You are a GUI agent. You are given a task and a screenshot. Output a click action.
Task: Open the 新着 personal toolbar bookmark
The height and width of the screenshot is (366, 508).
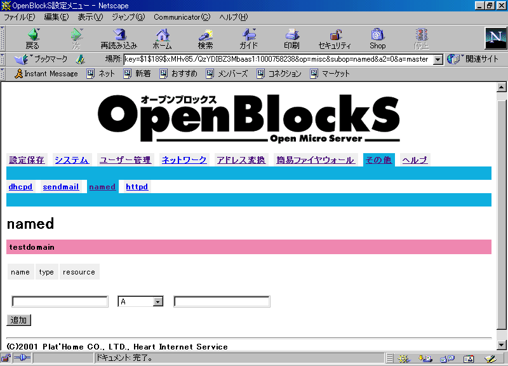[137, 74]
